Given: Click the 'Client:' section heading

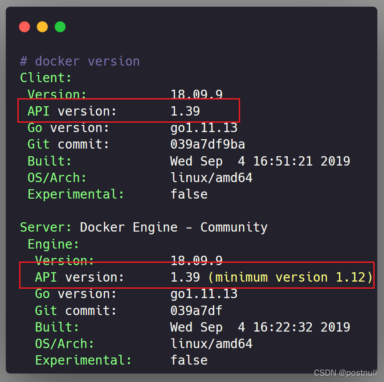Looking at the screenshot, I should (x=45, y=78).
